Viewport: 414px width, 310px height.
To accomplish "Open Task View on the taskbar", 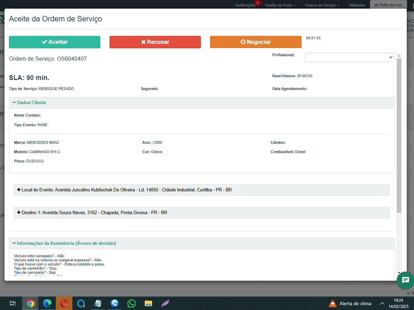I will (x=12, y=303).
